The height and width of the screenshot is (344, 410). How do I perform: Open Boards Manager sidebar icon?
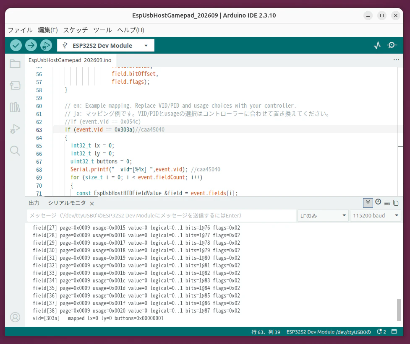(x=15, y=85)
